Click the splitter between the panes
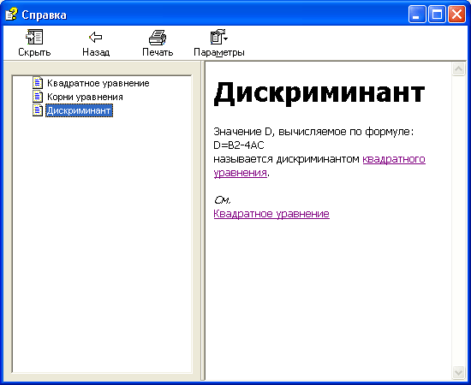This screenshot has width=471, height=385. 203,221
